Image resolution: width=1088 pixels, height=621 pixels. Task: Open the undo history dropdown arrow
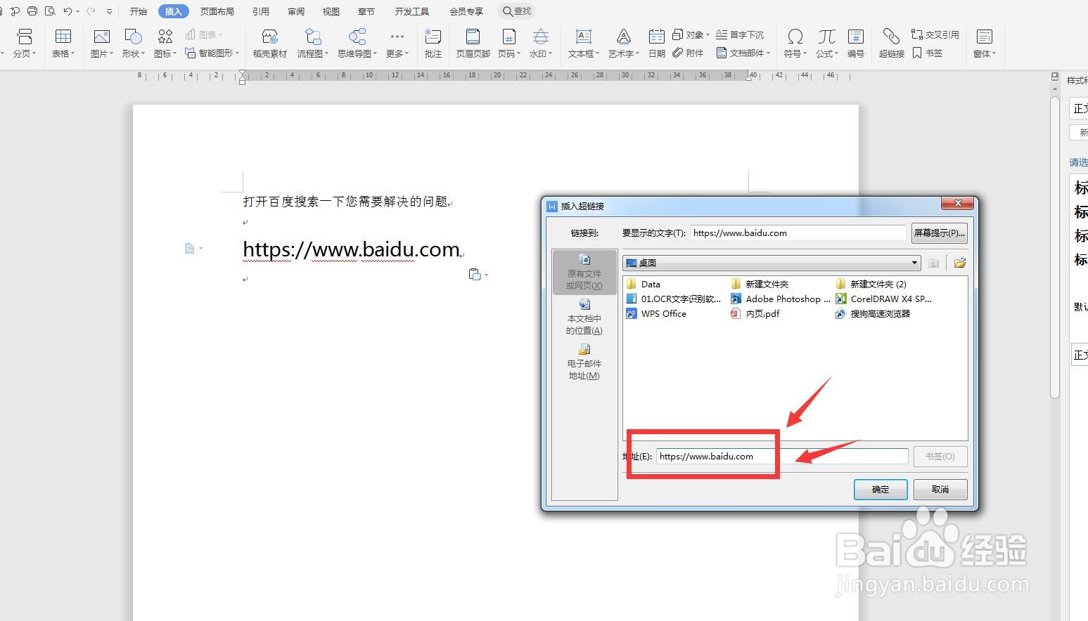tap(77, 11)
